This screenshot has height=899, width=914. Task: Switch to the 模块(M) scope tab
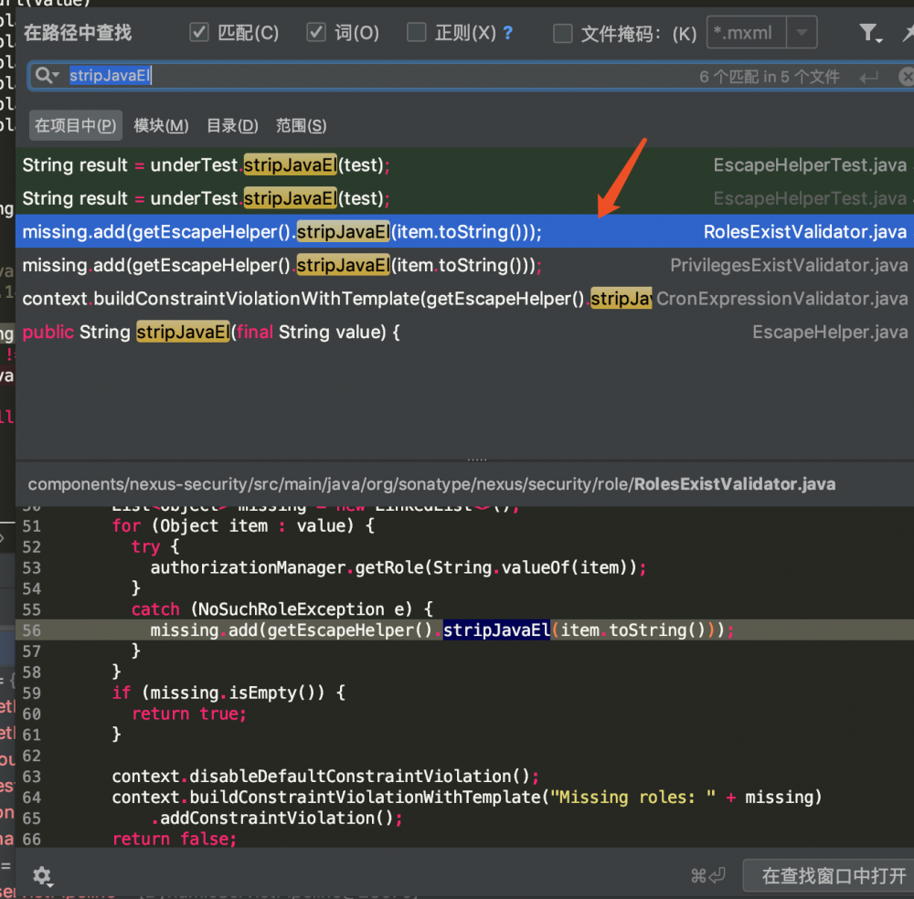pos(160,125)
